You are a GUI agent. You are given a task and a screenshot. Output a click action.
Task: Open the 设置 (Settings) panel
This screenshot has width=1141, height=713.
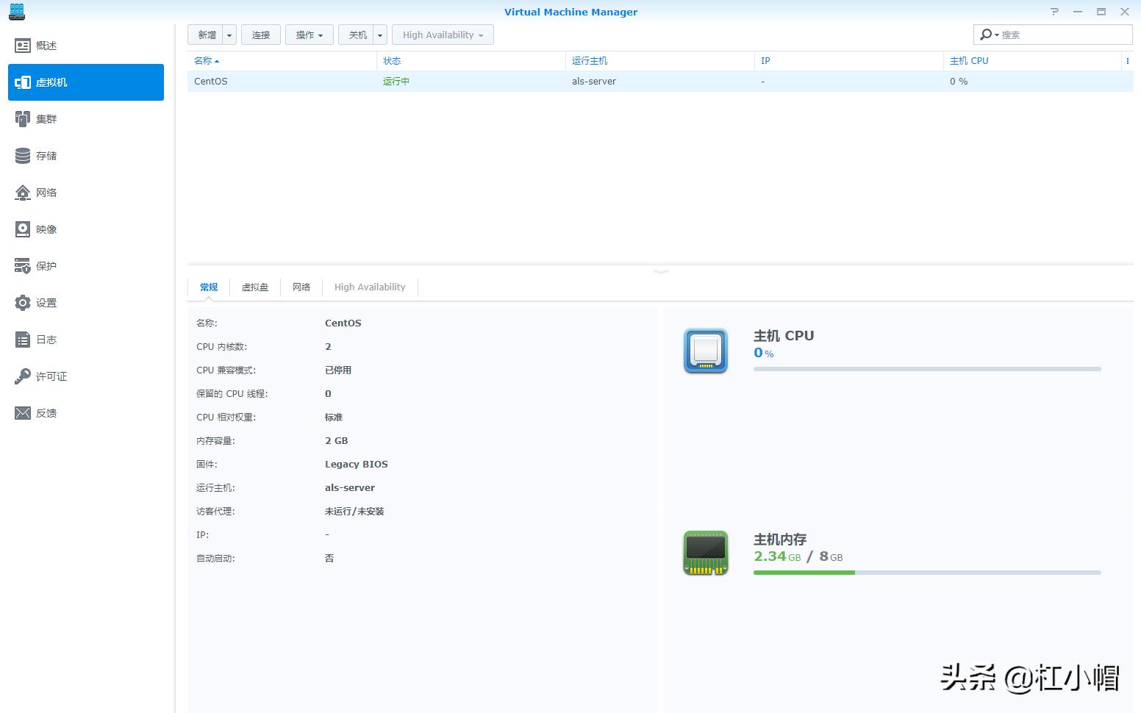click(44, 302)
